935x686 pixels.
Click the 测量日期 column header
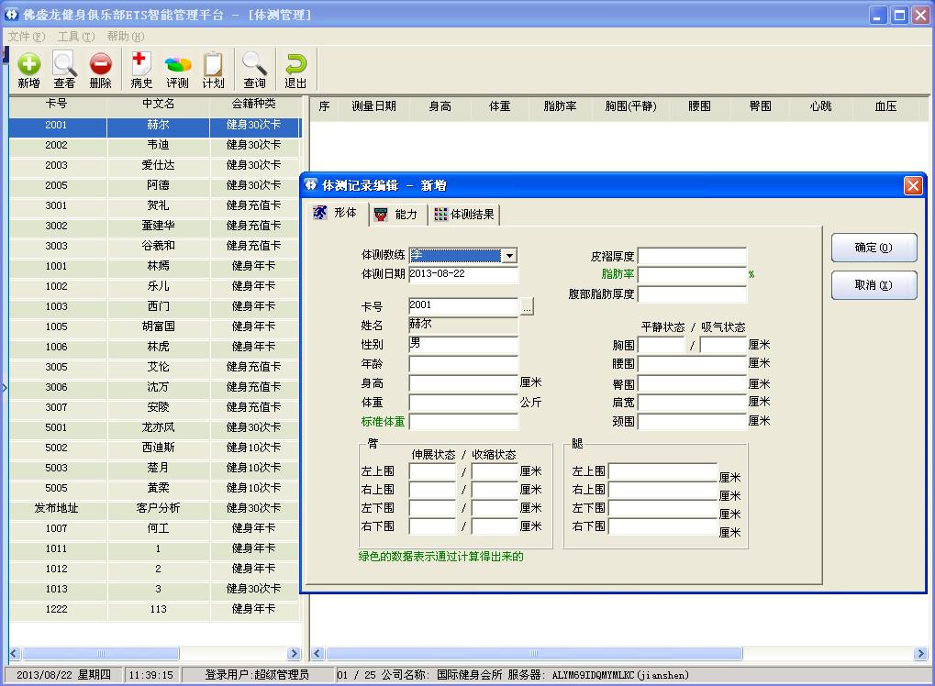click(x=373, y=106)
